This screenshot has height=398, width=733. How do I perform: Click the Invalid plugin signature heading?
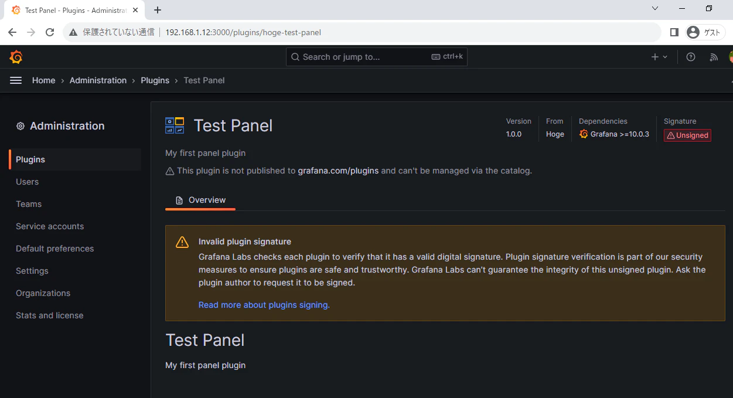(x=245, y=241)
